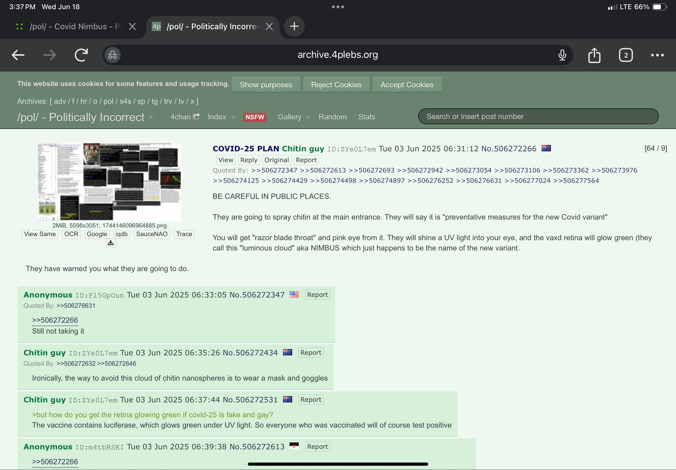Click the iqdb image search button

tap(121, 234)
